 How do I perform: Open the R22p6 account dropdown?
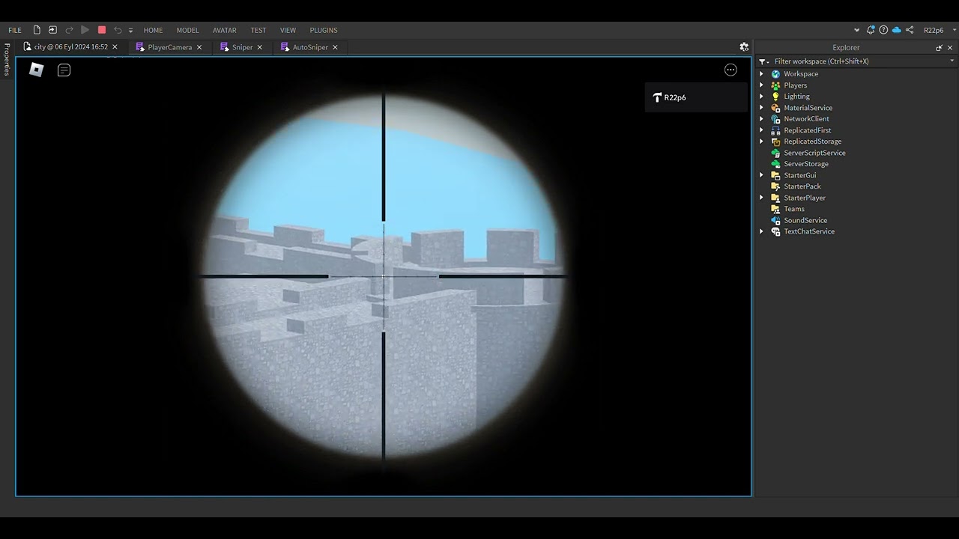938,30
